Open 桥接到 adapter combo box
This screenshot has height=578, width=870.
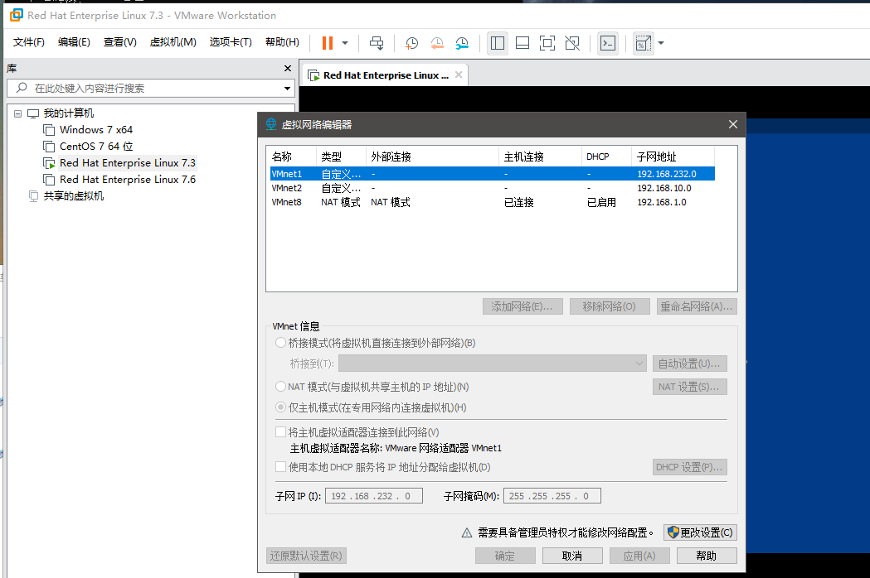pyautogui.click(x=492, y=364)
